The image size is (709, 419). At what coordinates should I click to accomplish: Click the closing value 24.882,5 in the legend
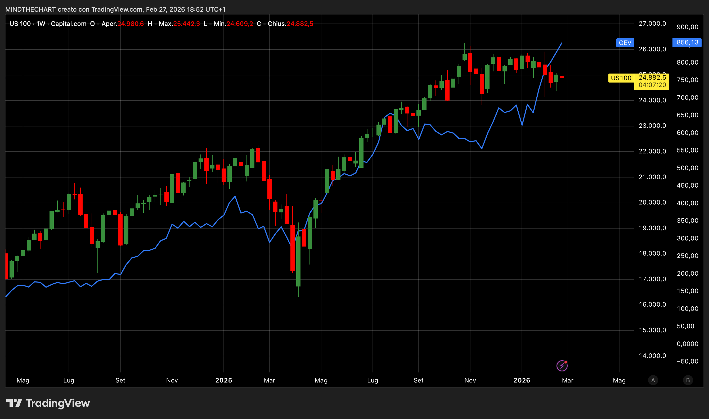299,24
